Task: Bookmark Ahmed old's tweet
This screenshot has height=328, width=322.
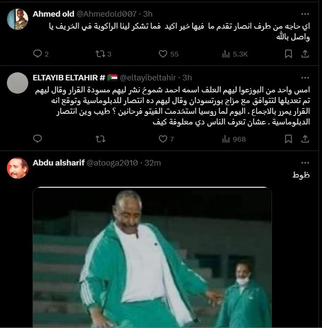Action: coord(289,54)
